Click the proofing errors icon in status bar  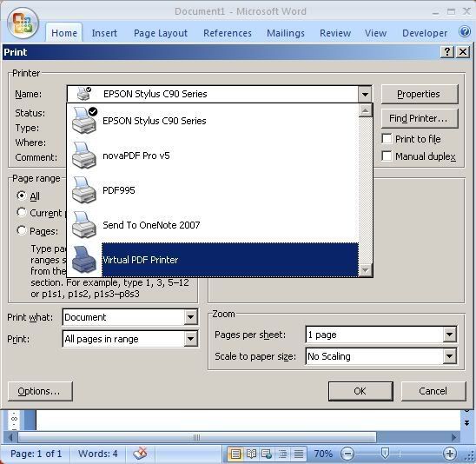point(140,454)
